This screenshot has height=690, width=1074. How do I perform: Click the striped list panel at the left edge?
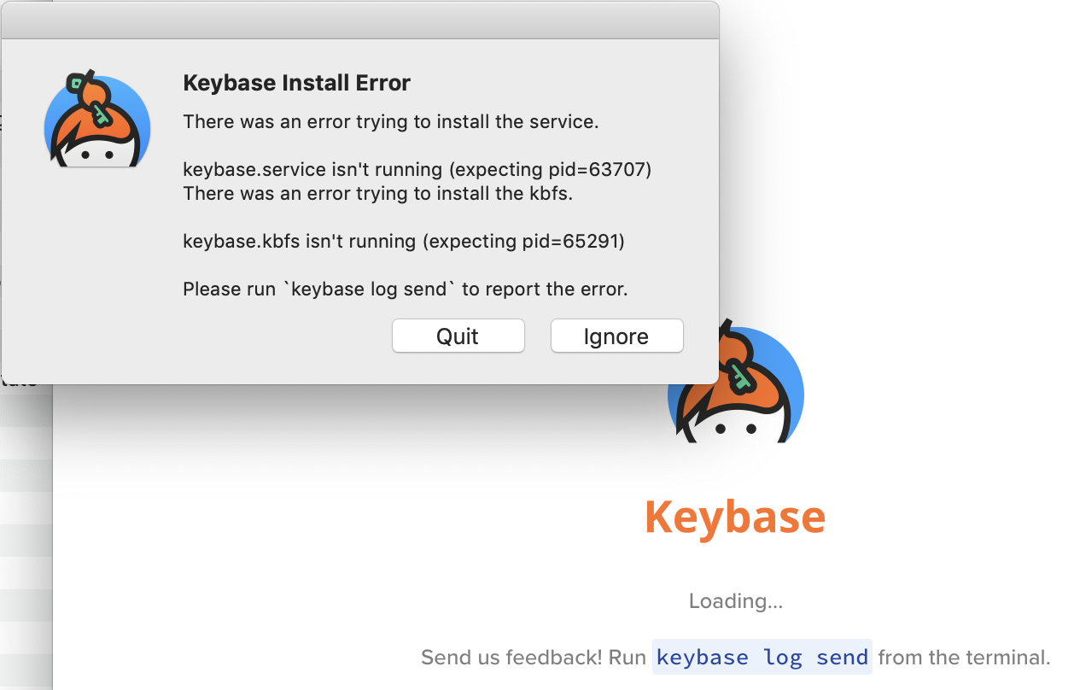pyautogui.click(x=26, y=538)
